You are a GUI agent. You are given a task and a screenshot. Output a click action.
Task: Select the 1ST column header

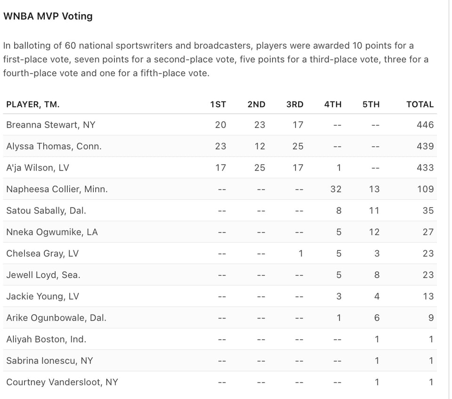click(218, 105)
